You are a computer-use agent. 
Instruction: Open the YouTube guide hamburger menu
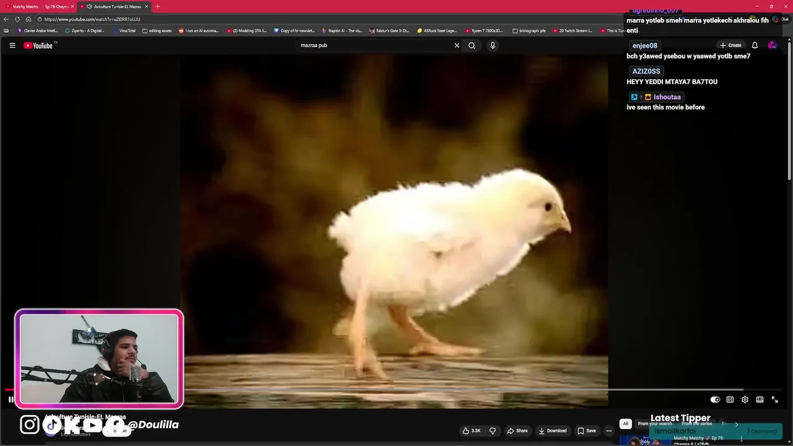(x=12, y=45)
